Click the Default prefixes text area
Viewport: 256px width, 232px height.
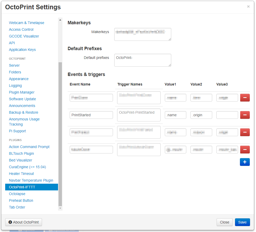(143, 60)
